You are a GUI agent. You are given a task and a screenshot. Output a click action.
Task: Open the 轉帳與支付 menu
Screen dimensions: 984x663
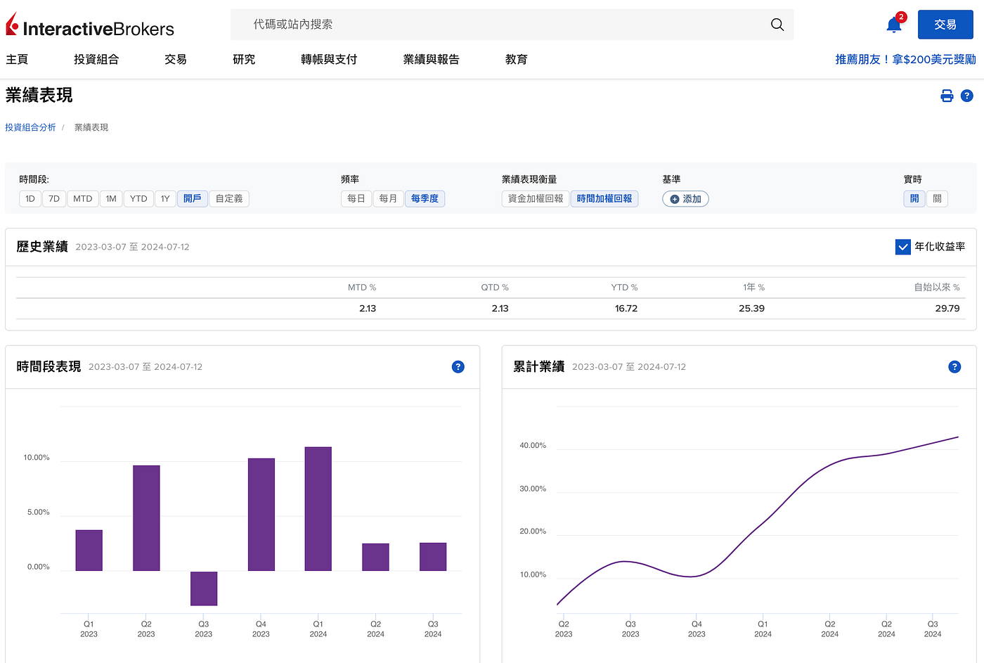[329, 60]
